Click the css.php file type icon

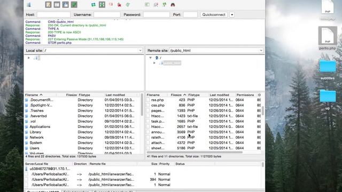[148, 105]
